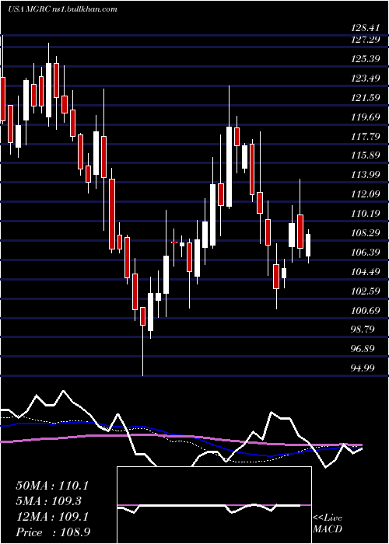The image size is (389, 544).
Task: Click the 108.29 price axis label
Action: point(364,233)
